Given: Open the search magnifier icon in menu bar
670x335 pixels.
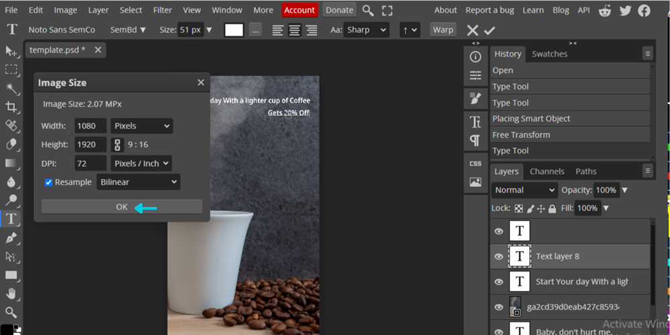Looking at the screenshot, I should click(x=368, y=10).
